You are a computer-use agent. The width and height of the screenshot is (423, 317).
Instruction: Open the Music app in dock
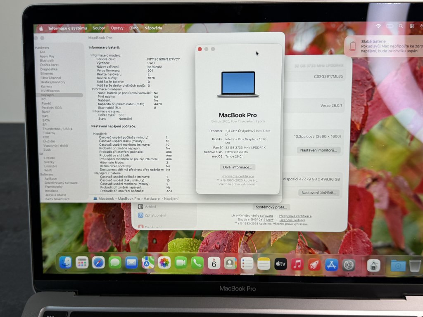[297, 264]
